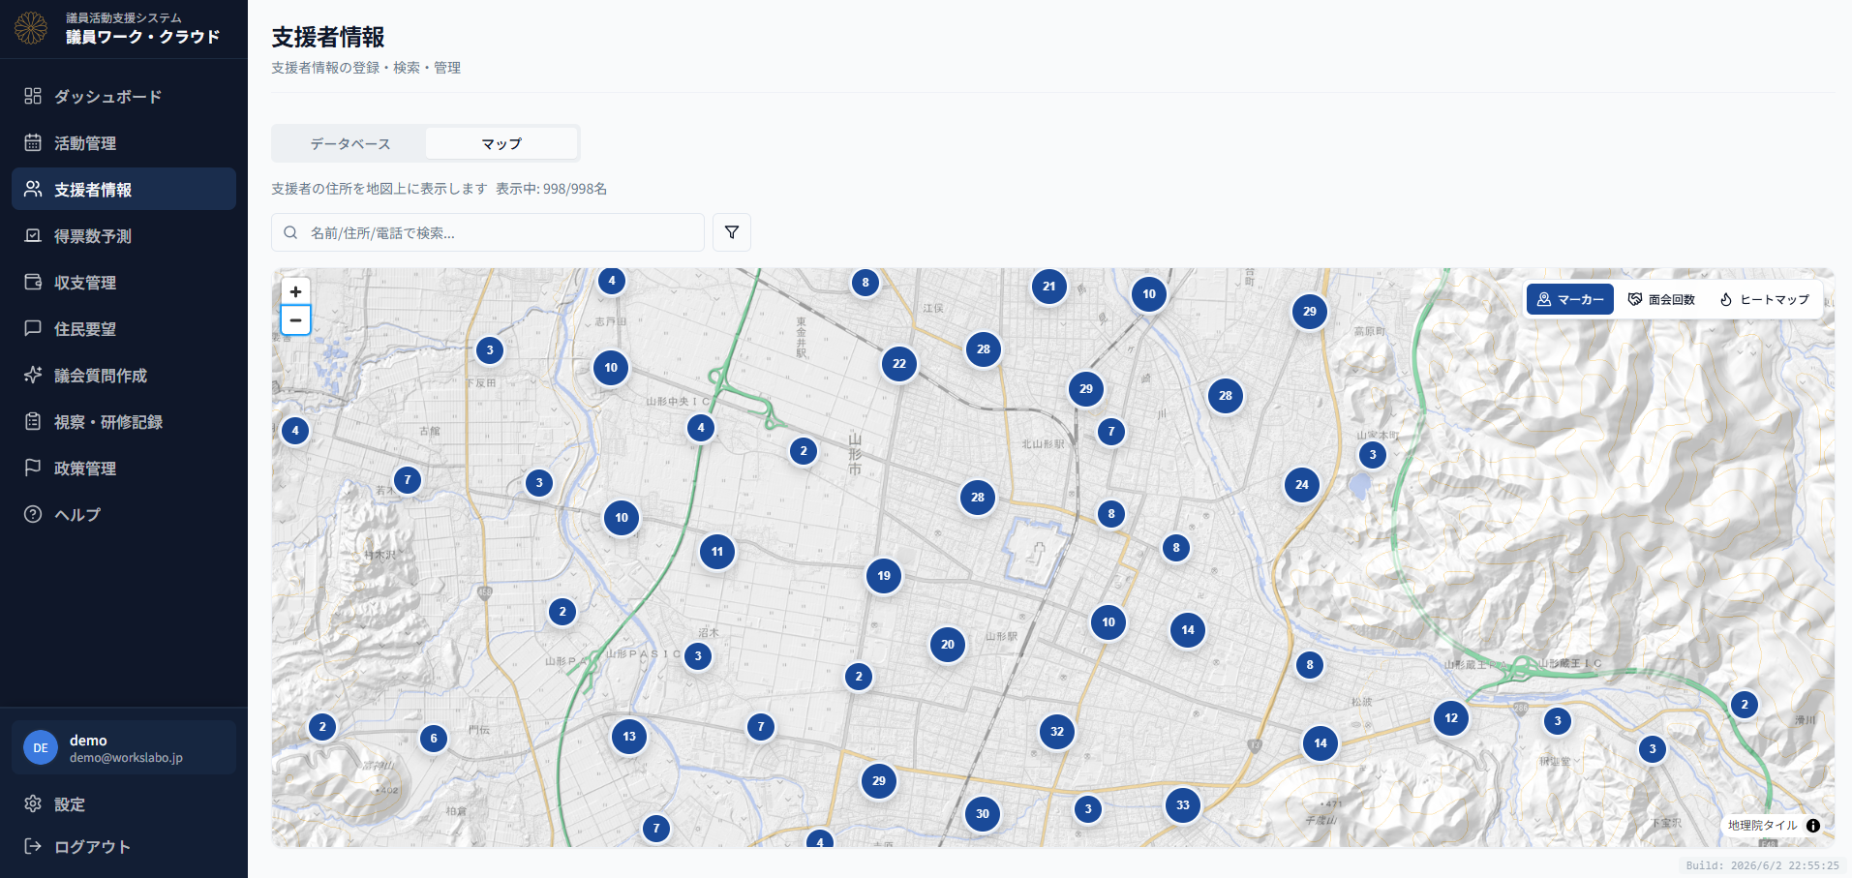Click the 住民要望 speech bubble icon
This screenshot has height=878, width=1852.
(33, 328)
